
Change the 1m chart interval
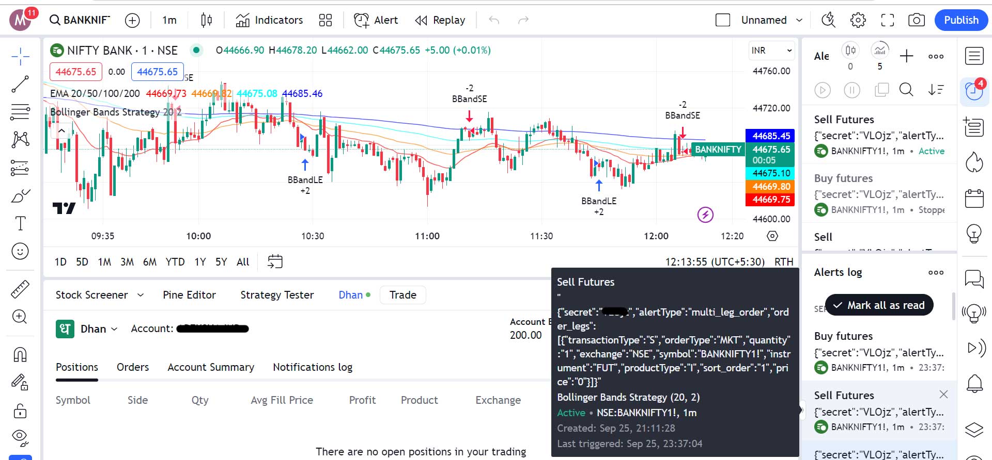169,20
